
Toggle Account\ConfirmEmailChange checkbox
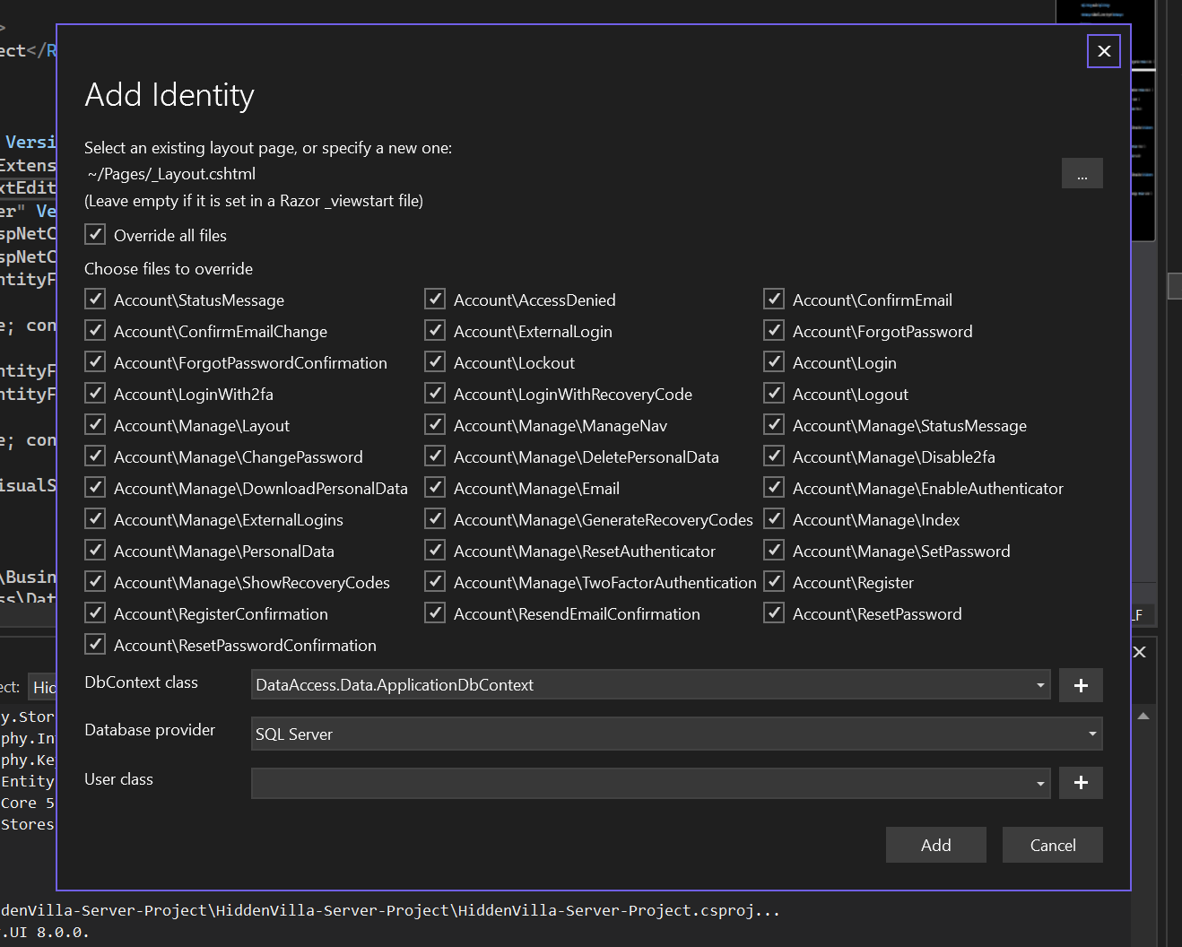[95, 331]
